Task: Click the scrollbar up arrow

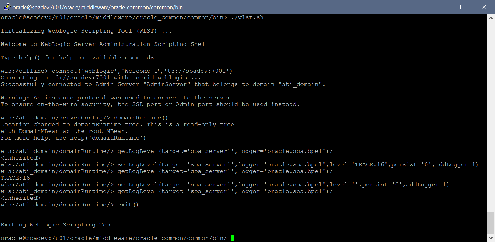Action: point(491,18)
